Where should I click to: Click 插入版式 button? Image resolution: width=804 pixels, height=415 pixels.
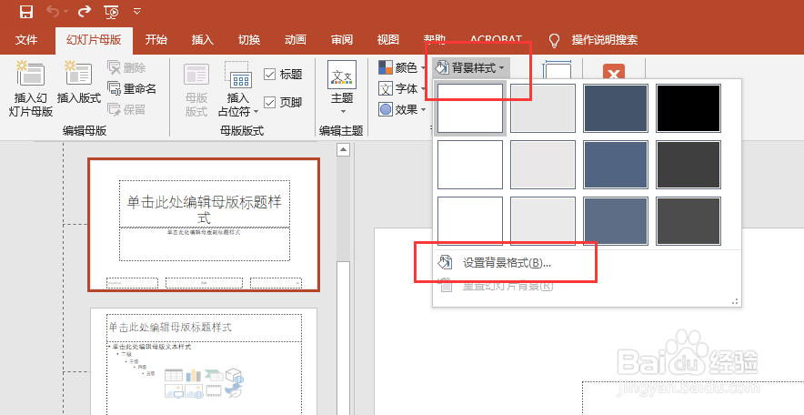point(79,82)
